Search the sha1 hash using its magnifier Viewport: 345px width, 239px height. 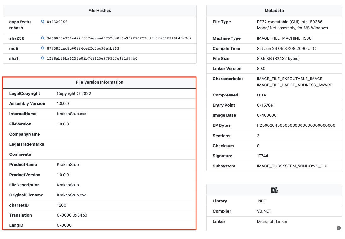pos(43,58)
